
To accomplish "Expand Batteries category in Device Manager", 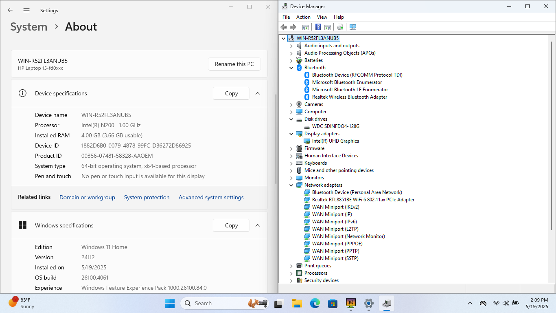I will (291, 60).
